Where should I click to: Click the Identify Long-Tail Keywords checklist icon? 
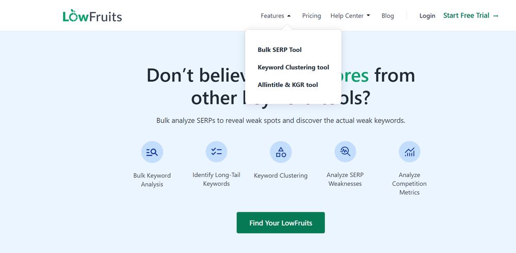point(216,152)
